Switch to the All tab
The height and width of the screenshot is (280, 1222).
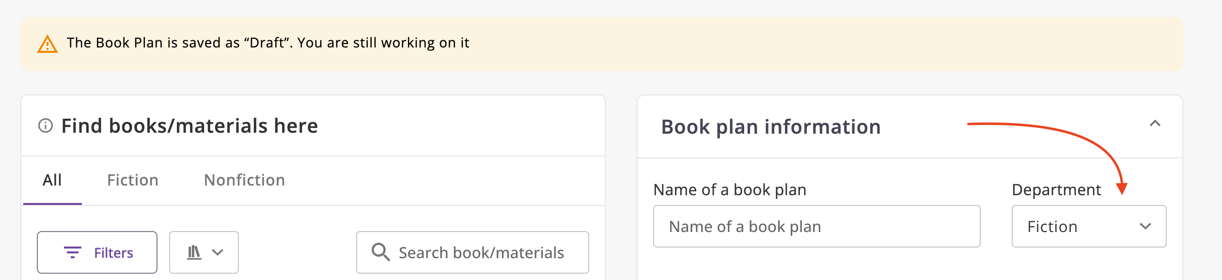52,180
